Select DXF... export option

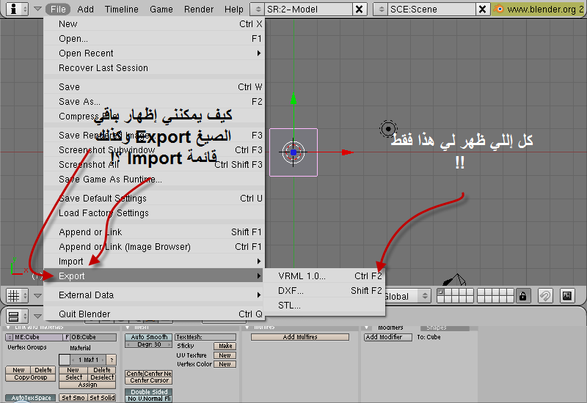pos(324,290)
